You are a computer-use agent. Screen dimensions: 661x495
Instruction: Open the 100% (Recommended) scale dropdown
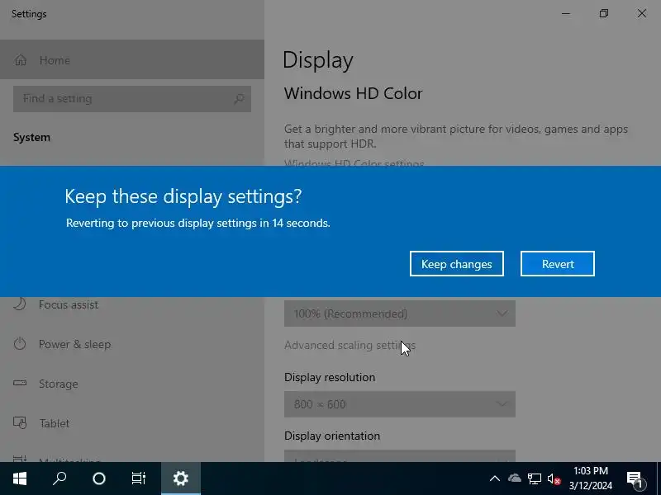point(400,313)
